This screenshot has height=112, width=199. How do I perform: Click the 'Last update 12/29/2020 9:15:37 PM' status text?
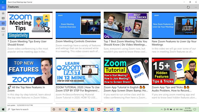tap(20, 105)
